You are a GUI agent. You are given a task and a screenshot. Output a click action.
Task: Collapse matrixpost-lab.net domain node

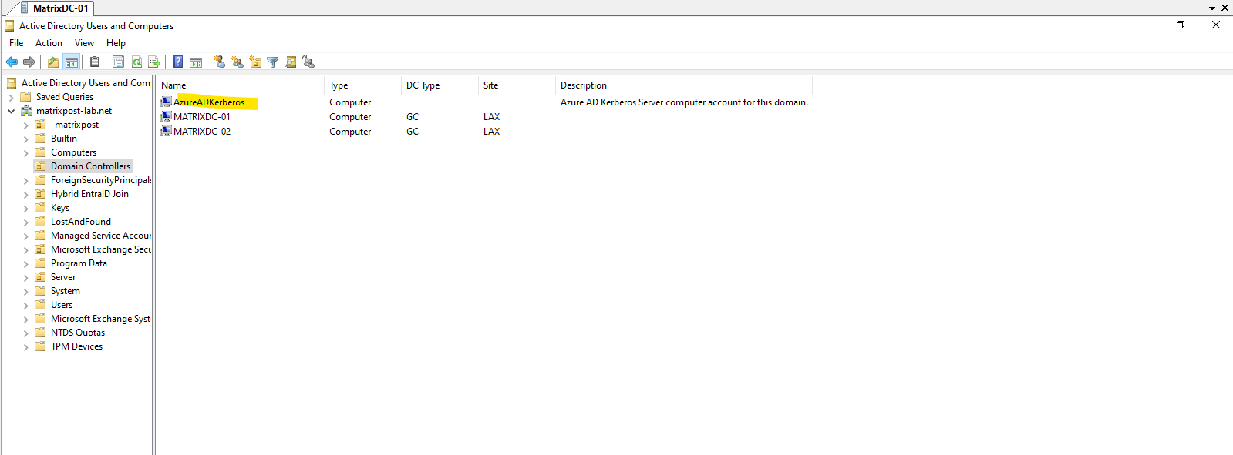(12, 112)
